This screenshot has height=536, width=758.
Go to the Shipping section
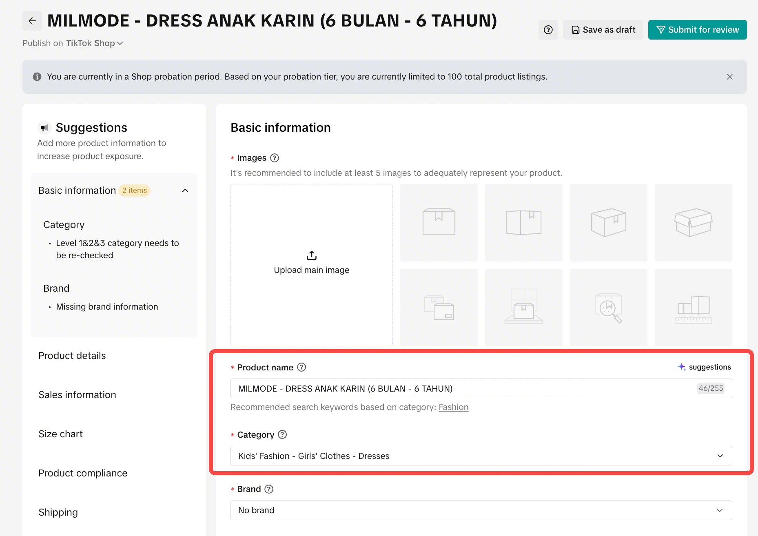point(58,512)
